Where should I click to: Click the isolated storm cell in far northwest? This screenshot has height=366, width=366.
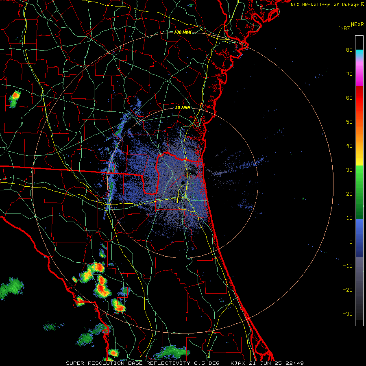tap(15, 98)
